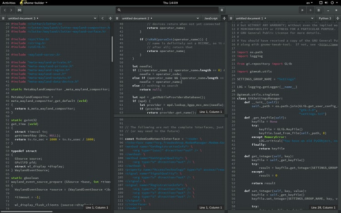Open the C language selector
Screen dimensions: 341x213
point(103,18)
